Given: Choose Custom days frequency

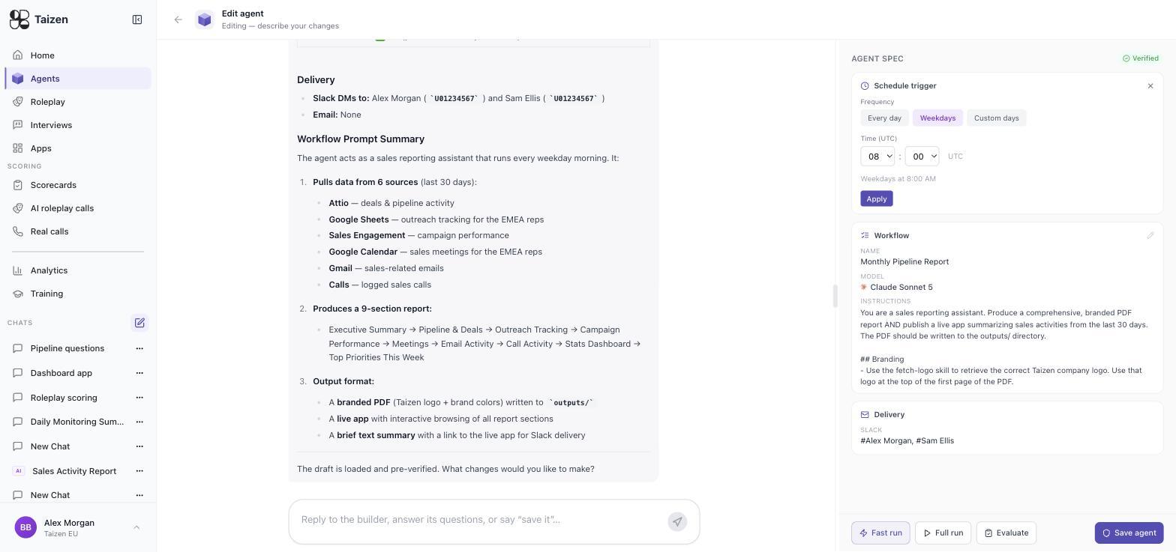Looking at the screenshot, I should [996, 118].
